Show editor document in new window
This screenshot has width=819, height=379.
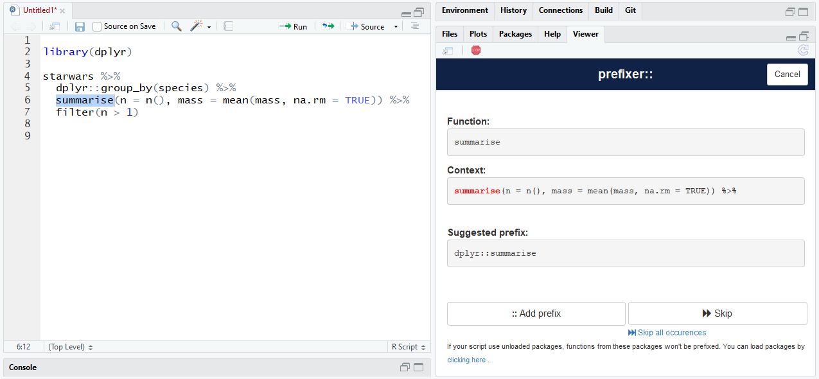pos(55,26)
